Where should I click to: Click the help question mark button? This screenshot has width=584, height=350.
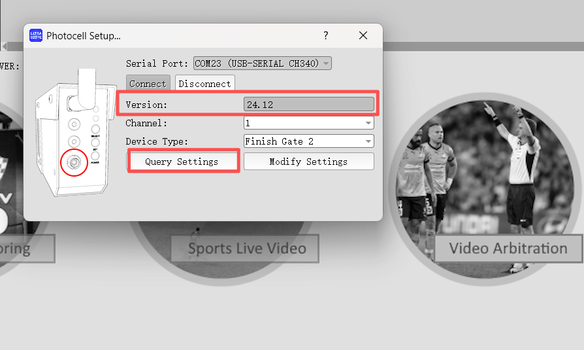(x=325, y=35)
